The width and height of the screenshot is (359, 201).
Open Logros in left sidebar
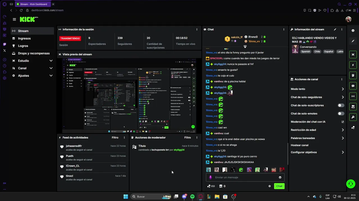tap(33, 46)
